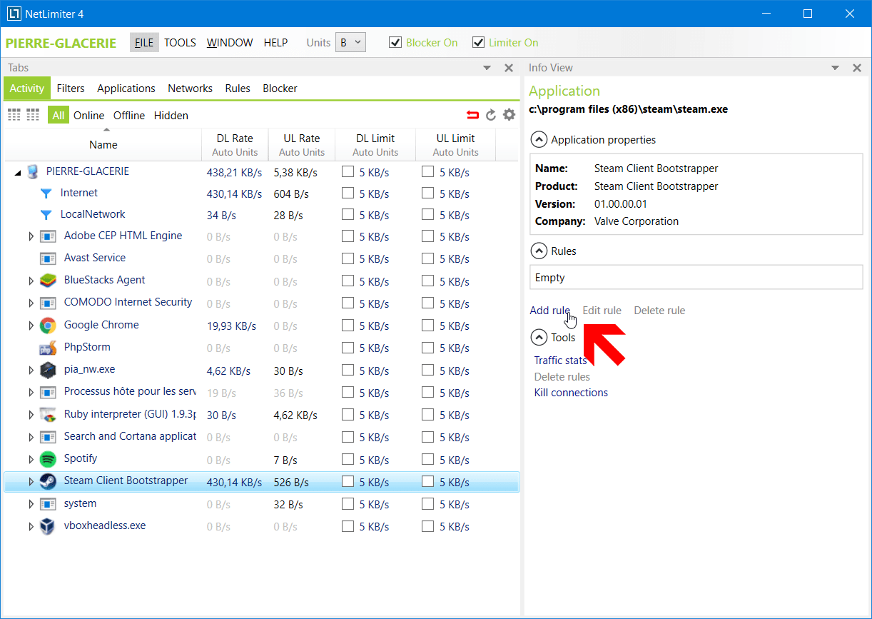Screen dimensions: 872x619
Task: Select the Spotify row name
Action: click(81, 458)
